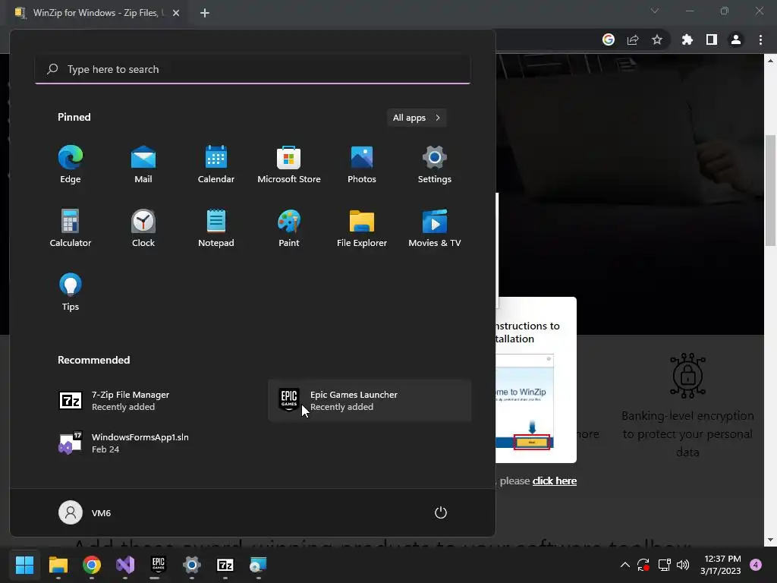Open recommended Epic Games Launcher

[x=370, y=401]
